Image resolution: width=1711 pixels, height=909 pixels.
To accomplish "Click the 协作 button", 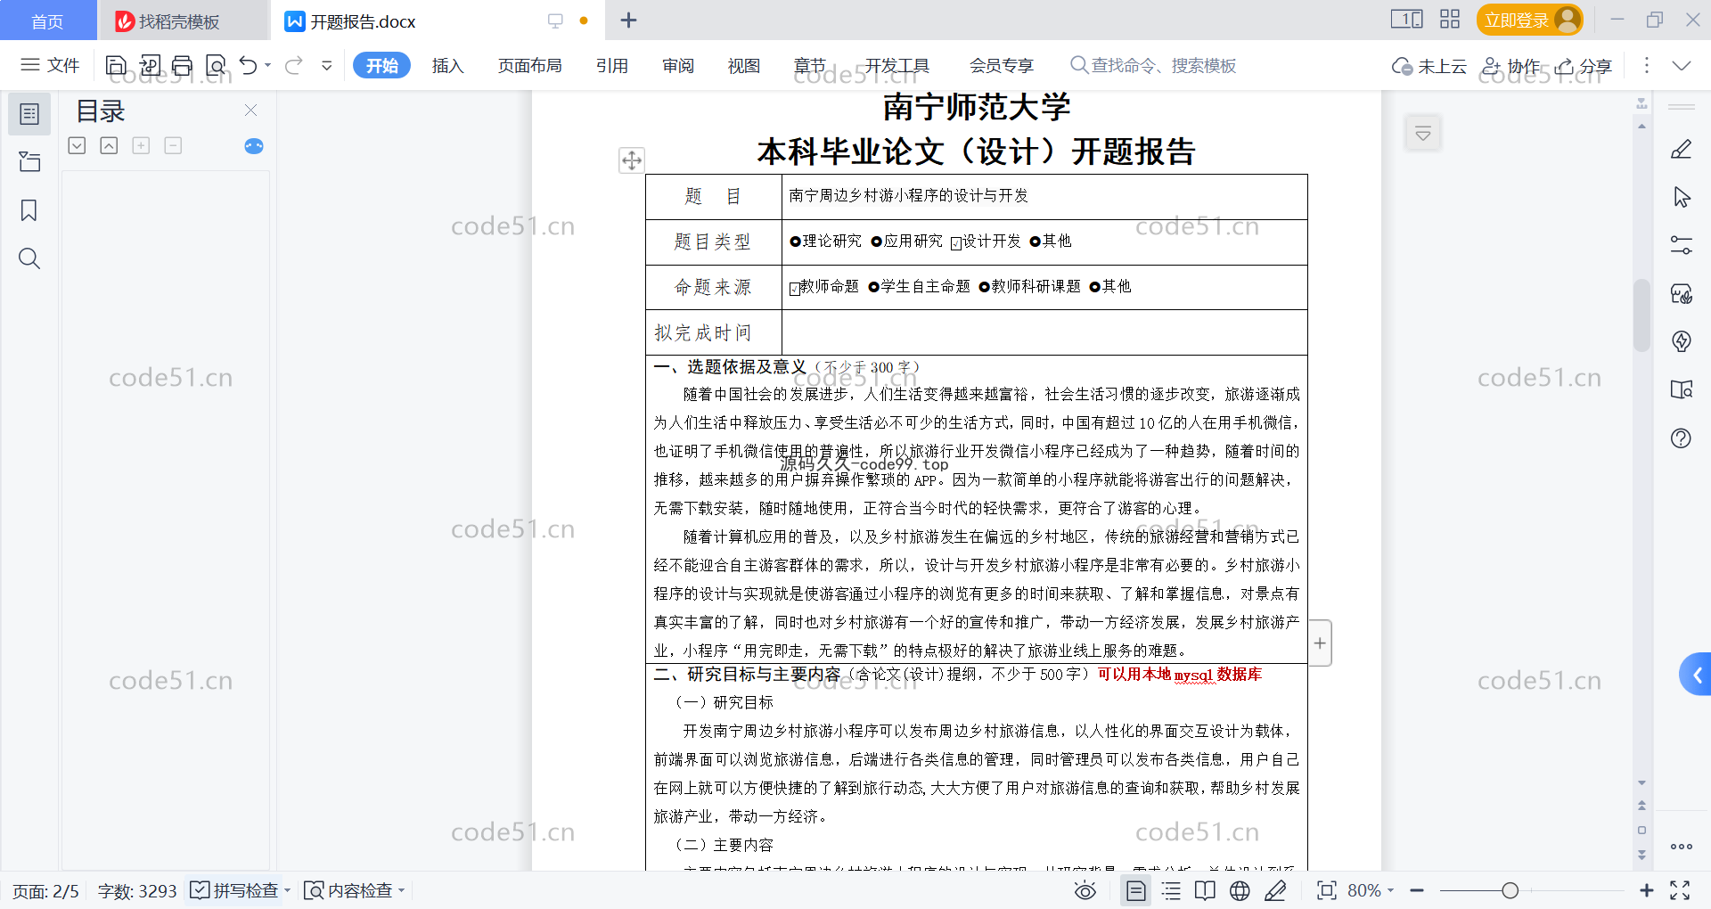I will point(1510,66).
